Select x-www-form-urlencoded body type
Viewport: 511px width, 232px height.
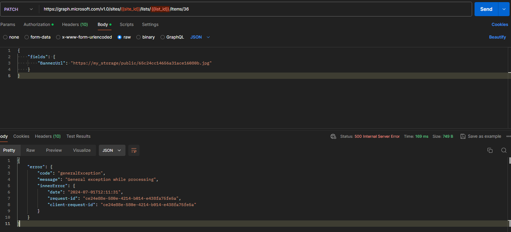pos(84,37)
